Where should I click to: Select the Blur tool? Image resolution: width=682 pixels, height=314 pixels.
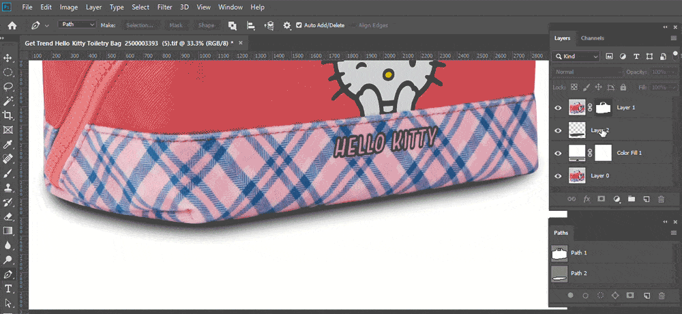(x=8, y=245)
